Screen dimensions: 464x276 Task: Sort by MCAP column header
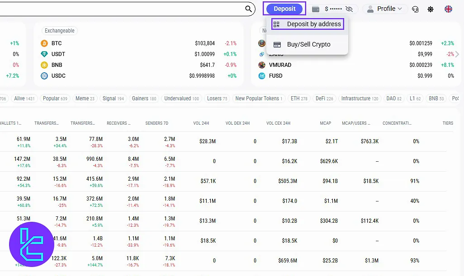coord(326,123)
